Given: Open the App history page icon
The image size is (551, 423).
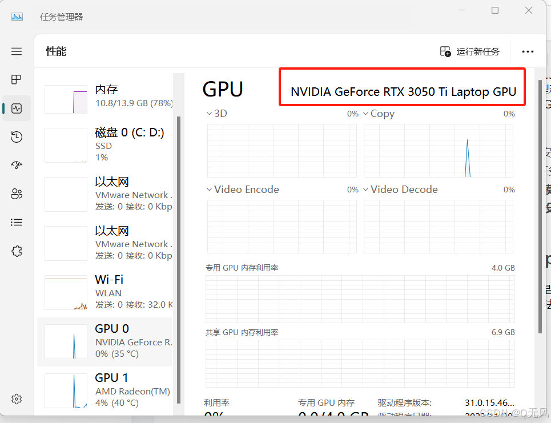Looking at the screenshot, I should [17, 136].
